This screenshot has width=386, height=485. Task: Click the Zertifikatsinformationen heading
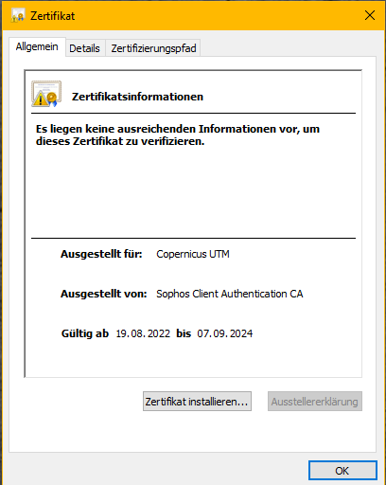click(137, 97)
